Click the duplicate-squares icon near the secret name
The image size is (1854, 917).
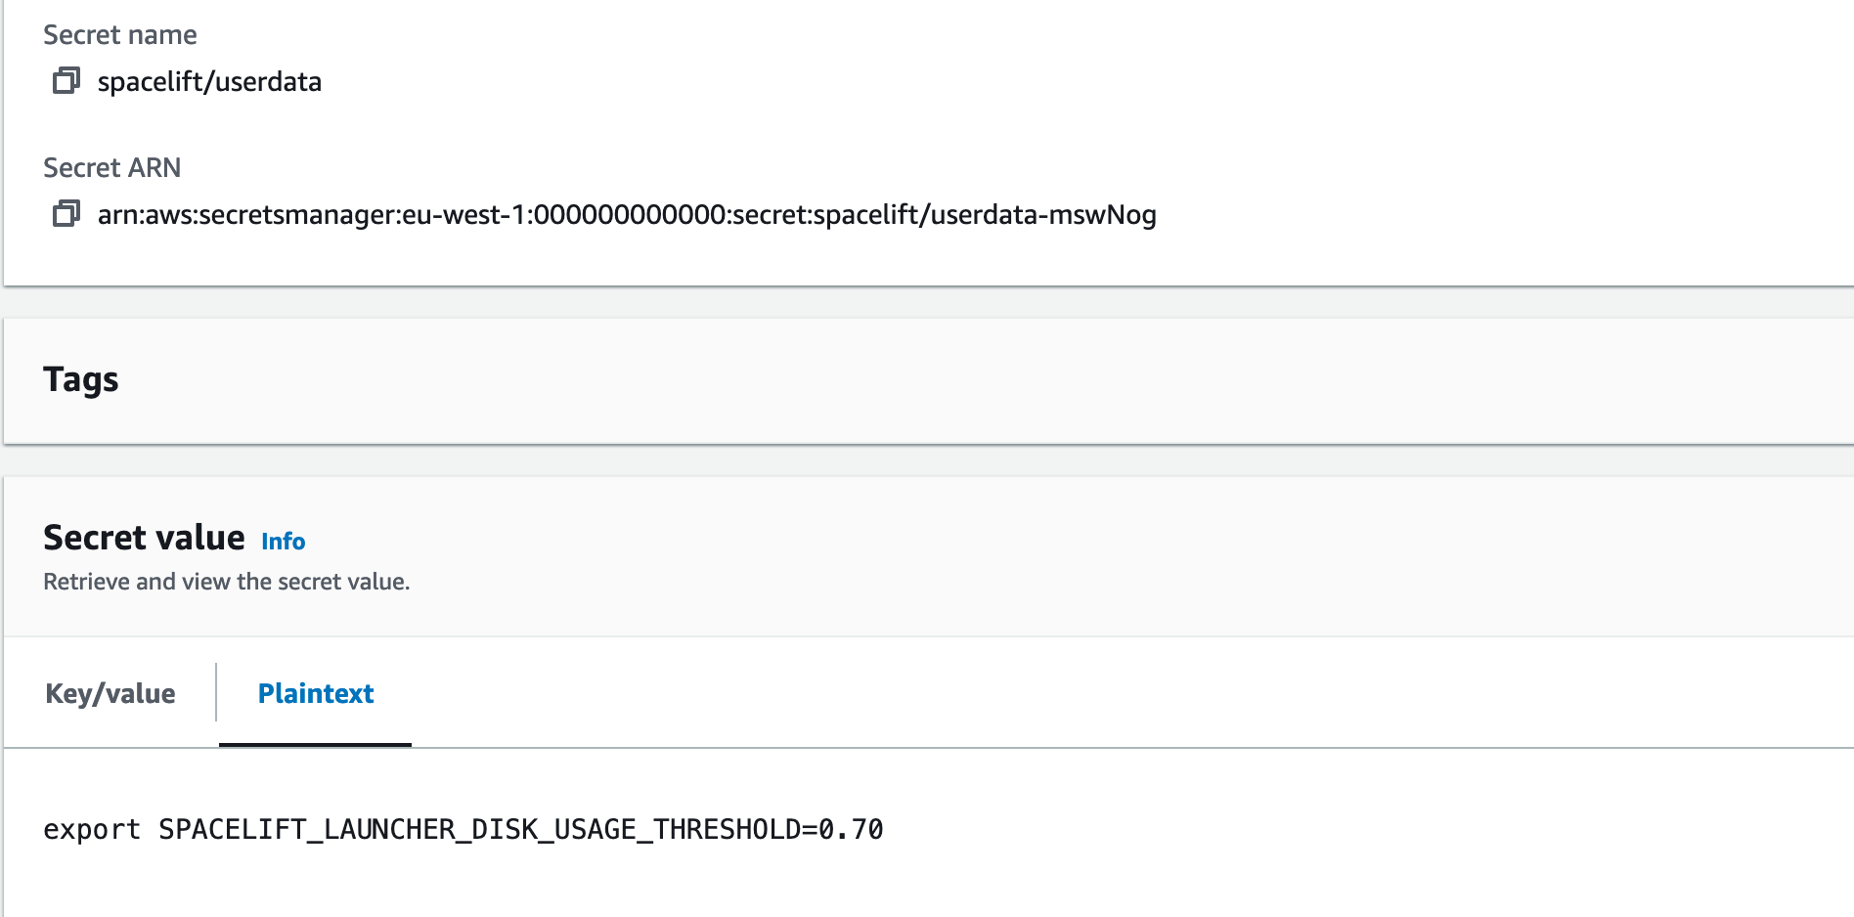(66, 82)
